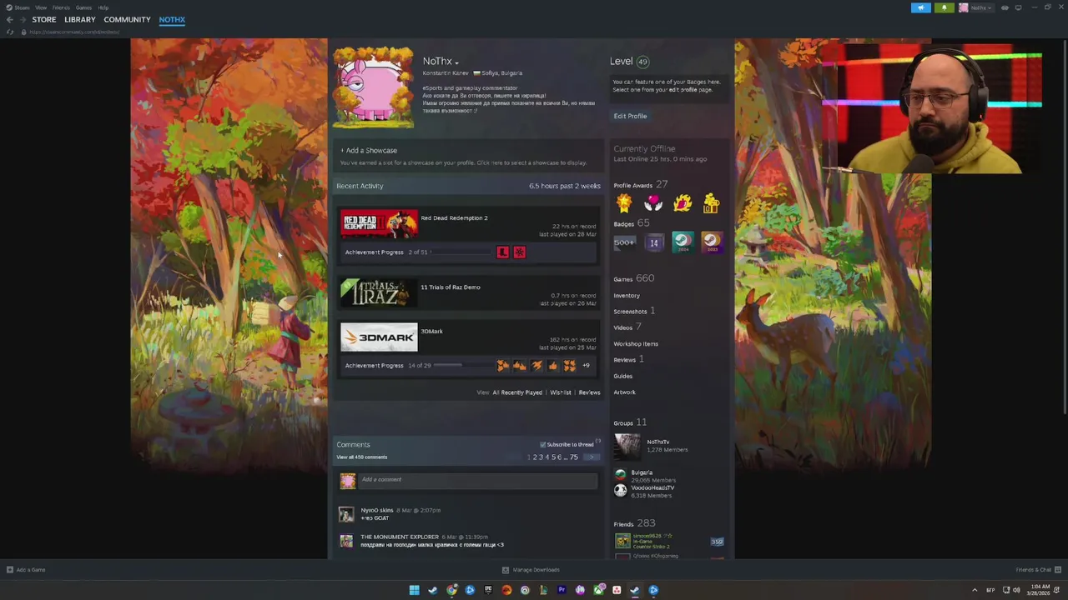1068x600 pixels.
Task: Open the Artwork link
Action: (624, 392)
